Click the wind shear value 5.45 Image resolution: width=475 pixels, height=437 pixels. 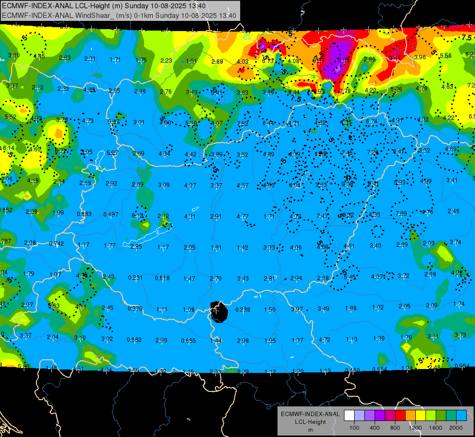click(x=350, y=277)
